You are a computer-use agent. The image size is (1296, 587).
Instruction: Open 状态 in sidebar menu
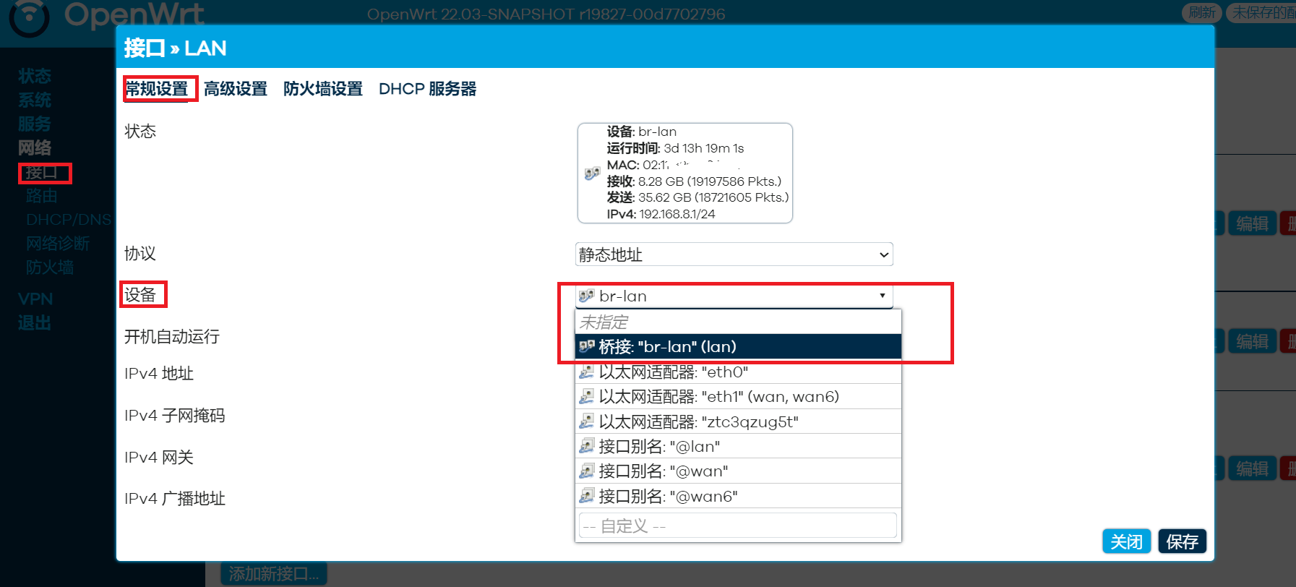pyautogui.click(x=35, y=76)
